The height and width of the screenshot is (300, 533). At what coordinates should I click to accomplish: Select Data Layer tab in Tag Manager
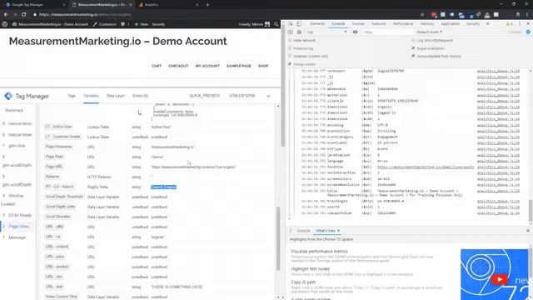coord(116,96)
